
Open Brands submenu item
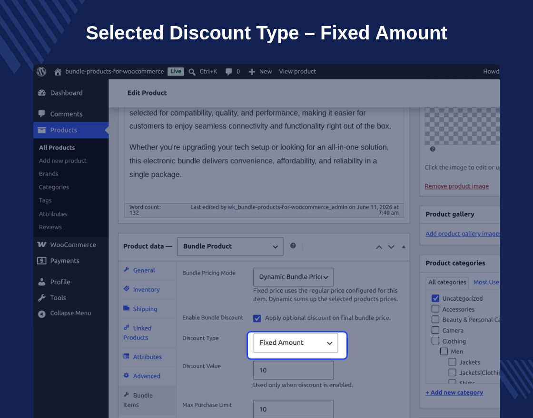pyautogui.click(x=49, y=174)
